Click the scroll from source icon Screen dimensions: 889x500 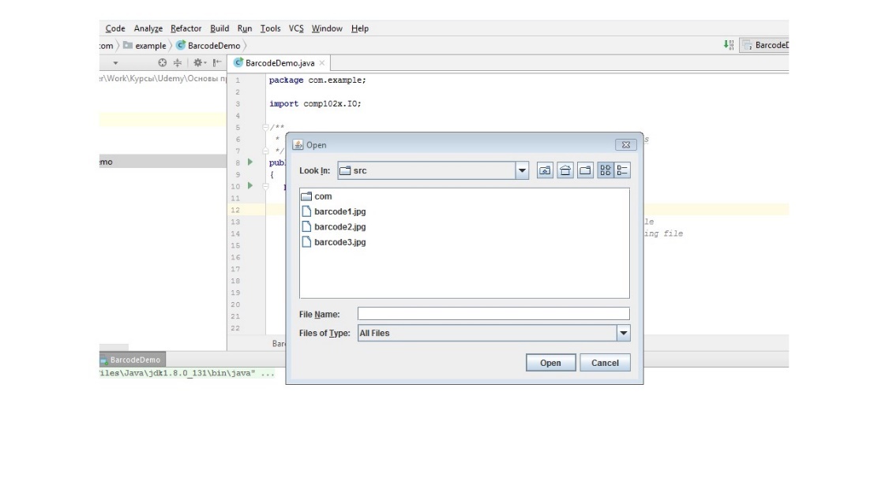(162, 62)
